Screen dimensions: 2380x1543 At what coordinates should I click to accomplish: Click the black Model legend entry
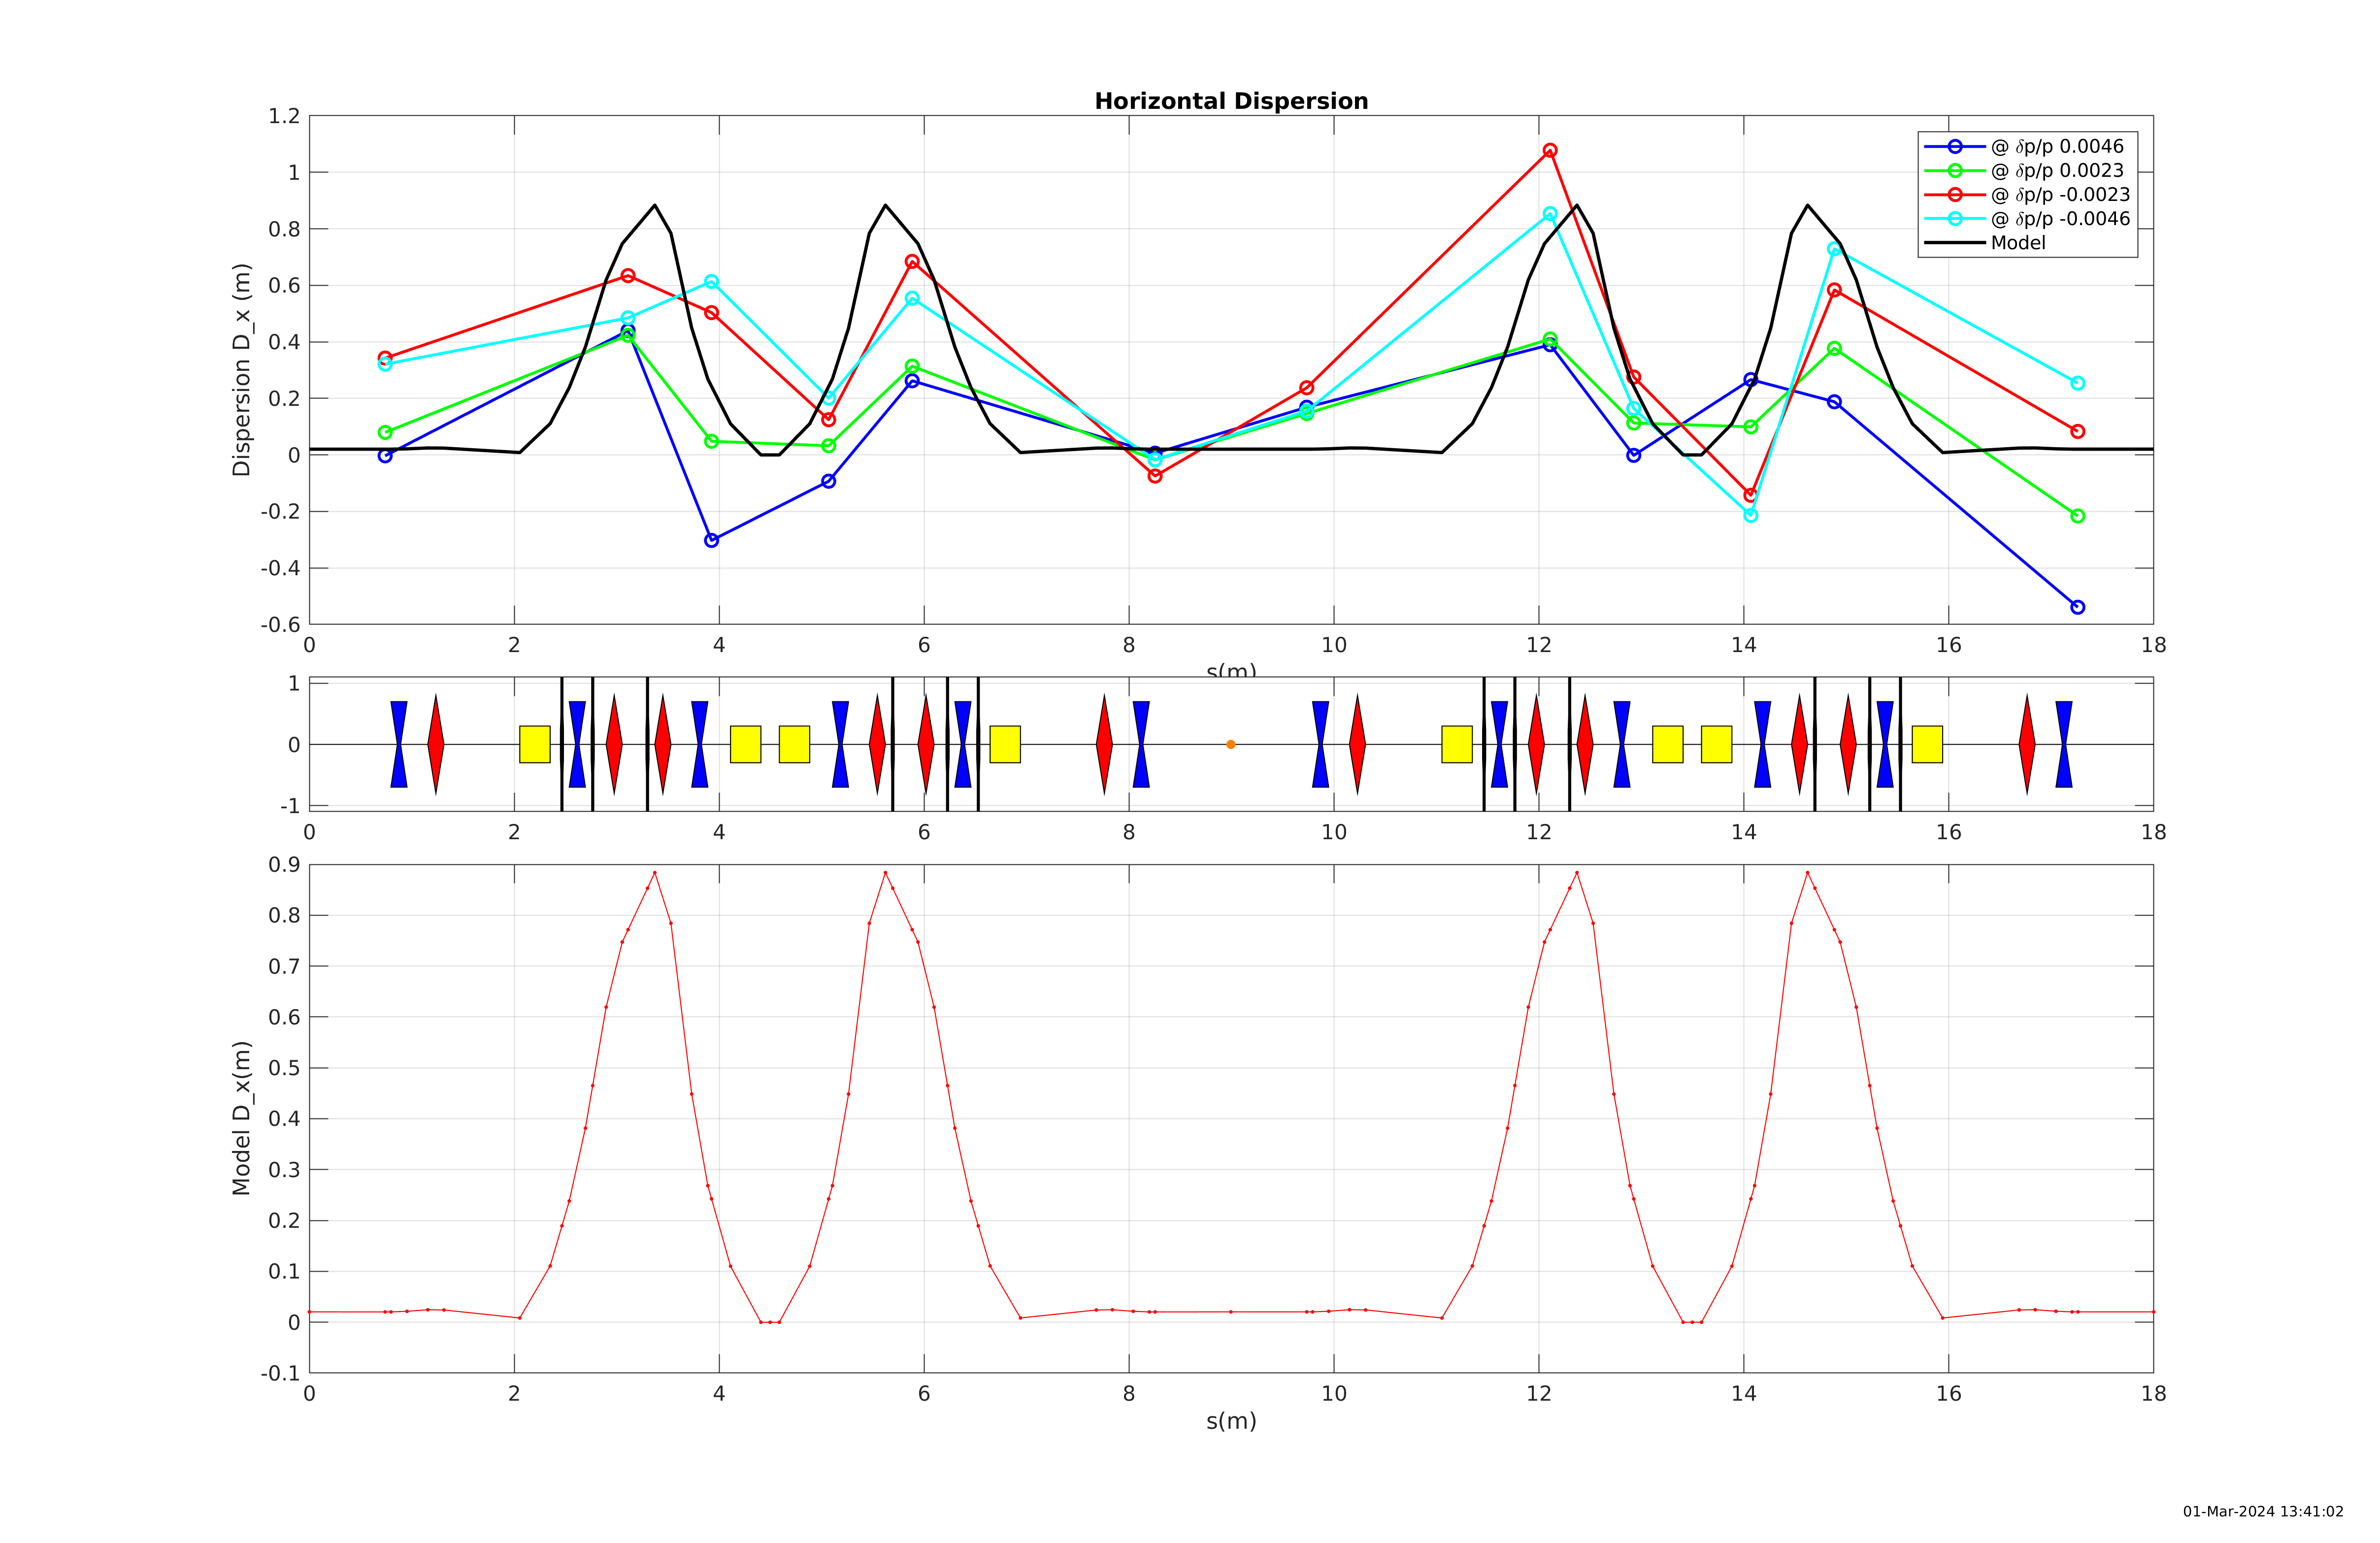click(2018, 243)
